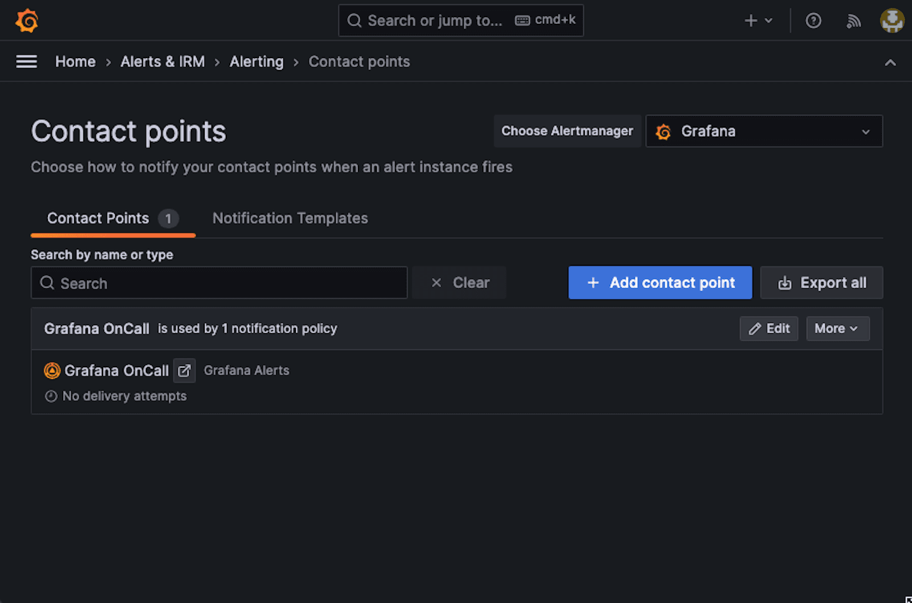
Task: Click Export all button
Action: pos(821,282)
